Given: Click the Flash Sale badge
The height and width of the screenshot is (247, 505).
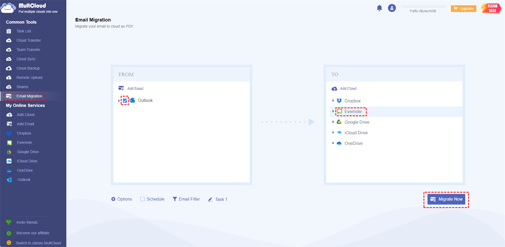Looking at the screenshot, I should pyautogui.click(x=491, y=8).
